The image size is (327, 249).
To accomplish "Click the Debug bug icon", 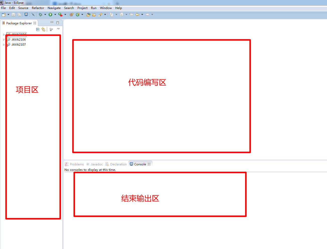I will [x=40, y=15].
